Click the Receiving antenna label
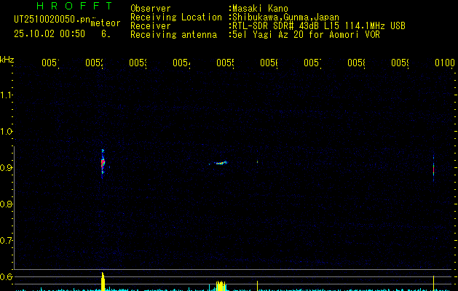 click(x=173, y=35)
